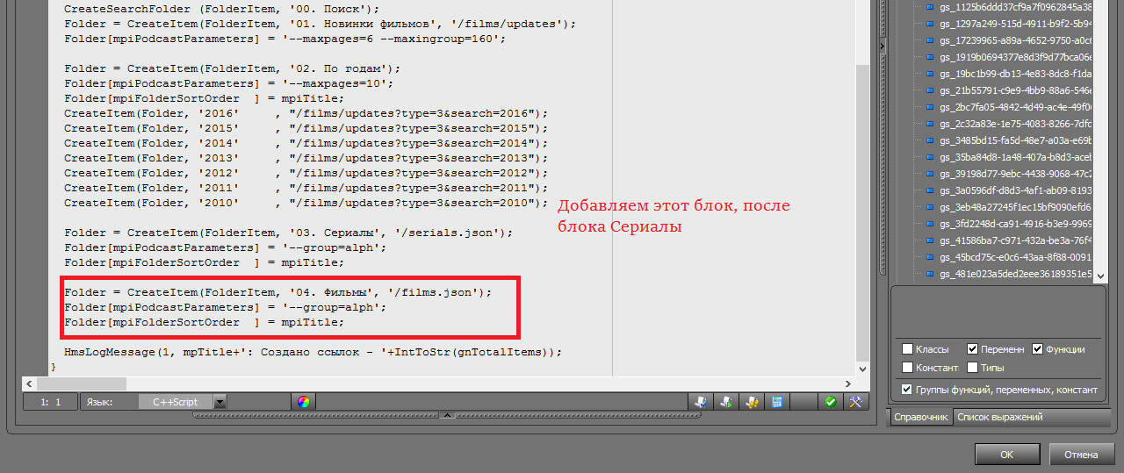Uncheck the Функции checkbox
Screen dimensions: 1124x473
(1038, 348)
